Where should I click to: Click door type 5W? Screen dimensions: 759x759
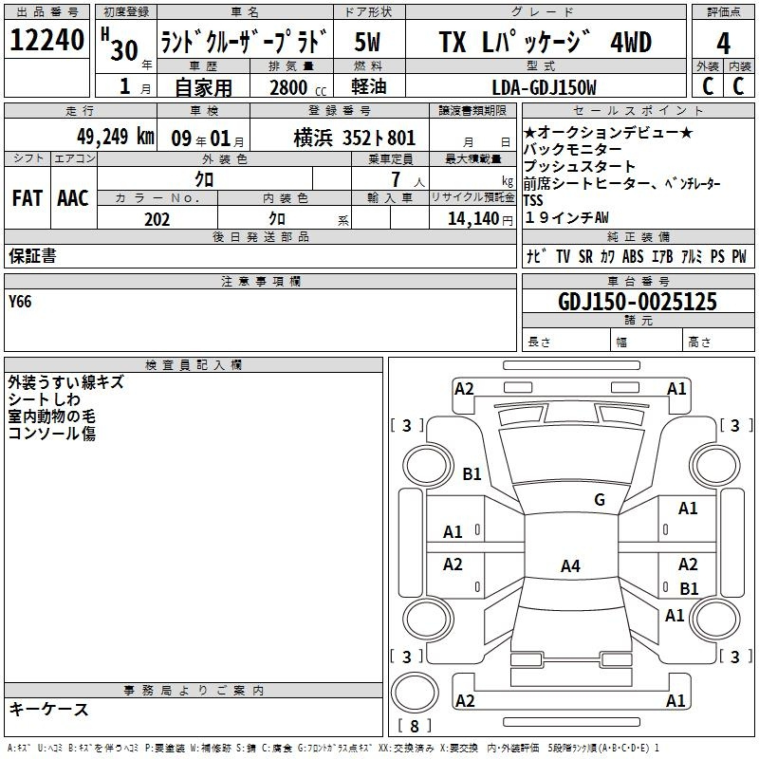(367, 42)
